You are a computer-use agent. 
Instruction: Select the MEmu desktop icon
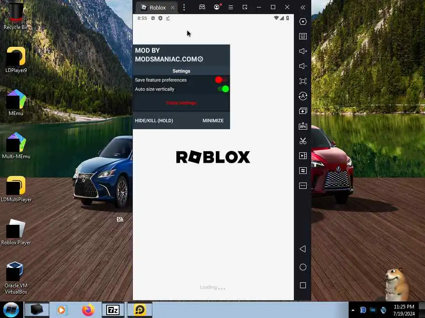point(16,103)
